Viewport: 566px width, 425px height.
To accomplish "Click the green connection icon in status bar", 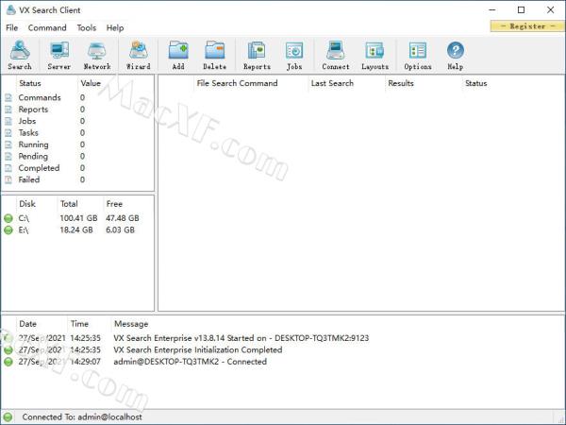I will 8,417.
